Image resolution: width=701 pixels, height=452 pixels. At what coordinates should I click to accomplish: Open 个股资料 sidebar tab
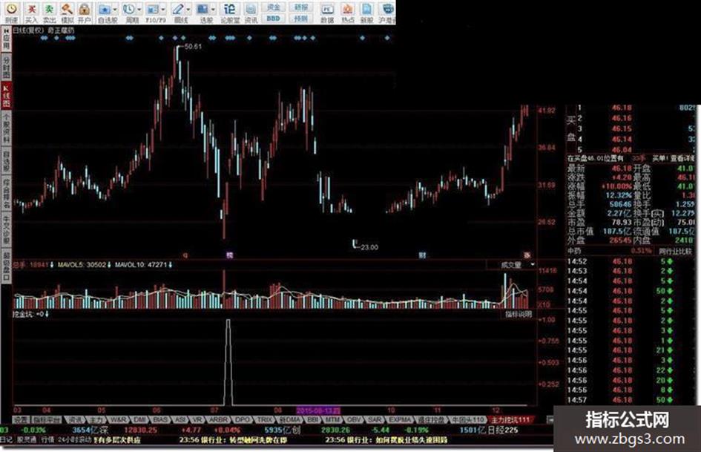tap(6, 127)
